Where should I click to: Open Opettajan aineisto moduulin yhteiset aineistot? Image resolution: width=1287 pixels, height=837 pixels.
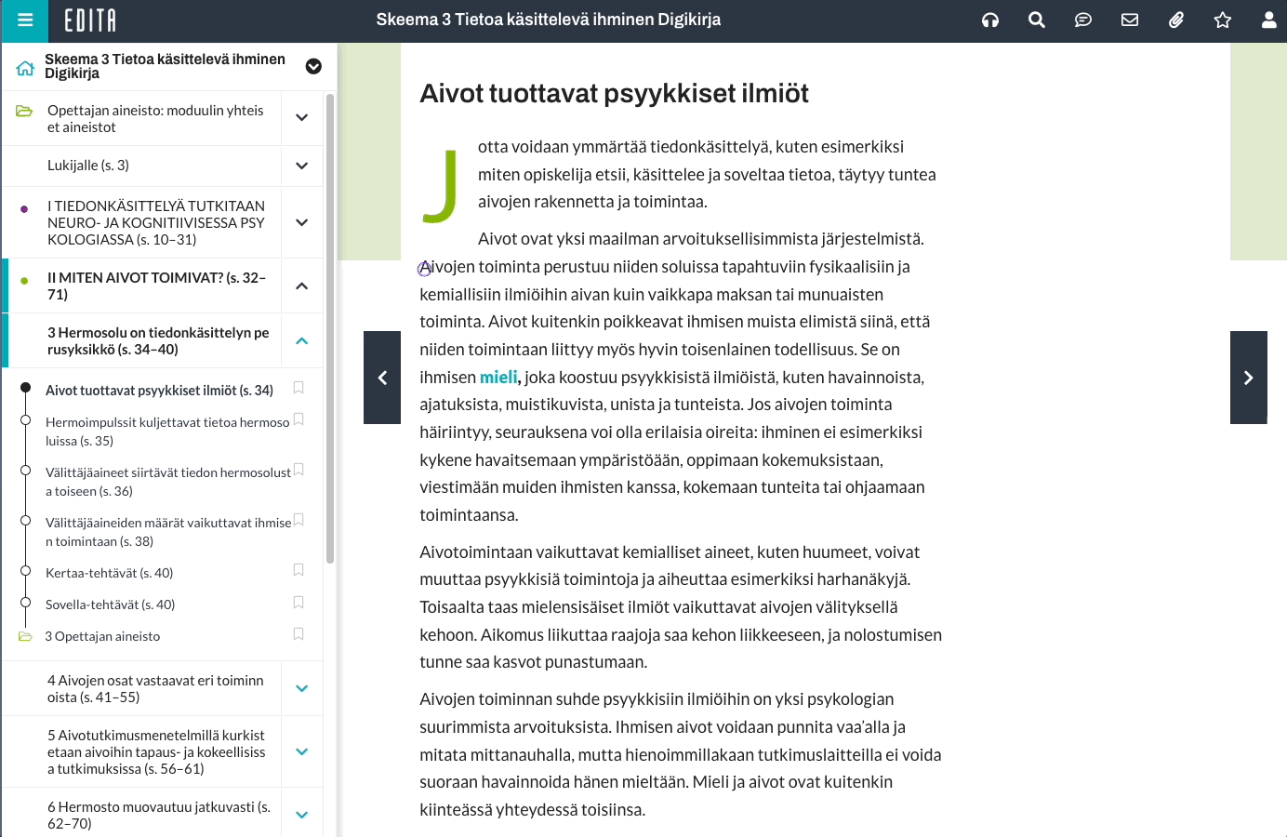click(155, 118)
